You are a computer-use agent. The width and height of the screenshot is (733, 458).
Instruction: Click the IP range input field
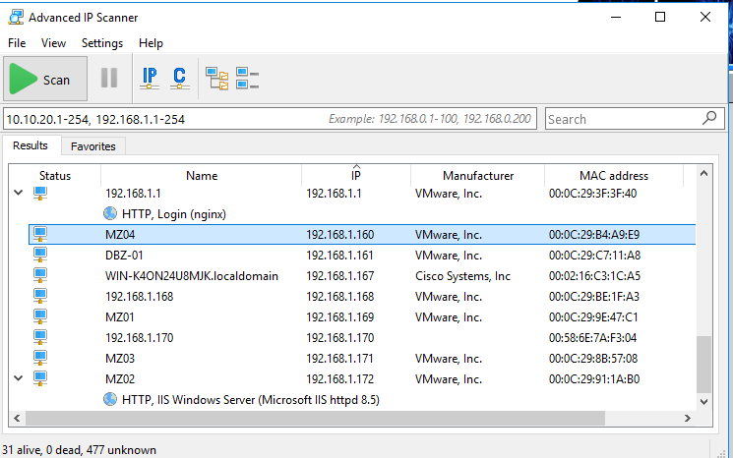click(270, 119)
